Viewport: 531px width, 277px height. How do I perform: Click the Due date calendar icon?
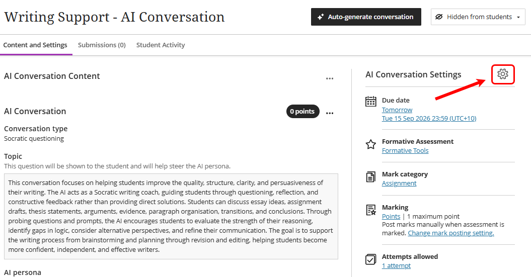[371, 101]
